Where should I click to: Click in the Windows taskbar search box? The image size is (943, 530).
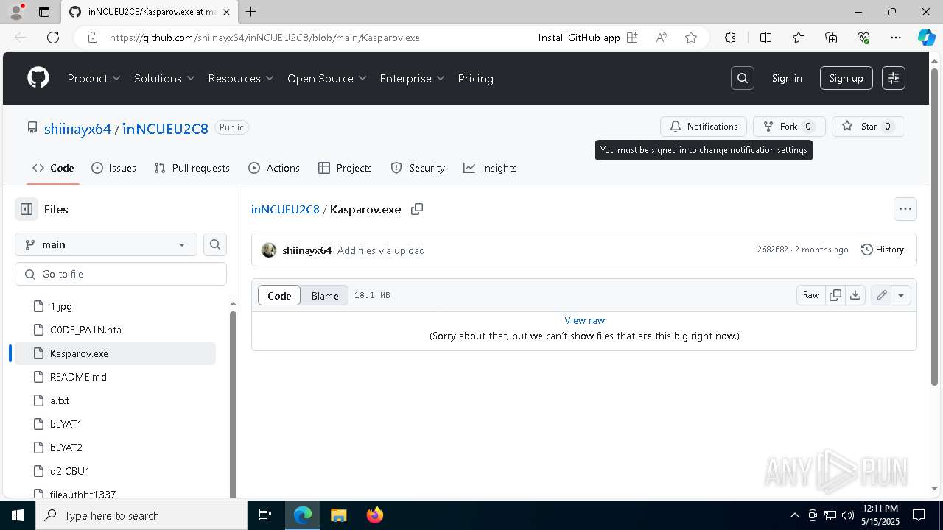point(141,515)
